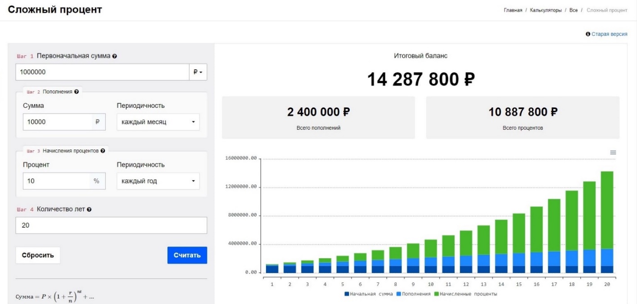Click help icon beside Начисления процентов

(103, 151)
